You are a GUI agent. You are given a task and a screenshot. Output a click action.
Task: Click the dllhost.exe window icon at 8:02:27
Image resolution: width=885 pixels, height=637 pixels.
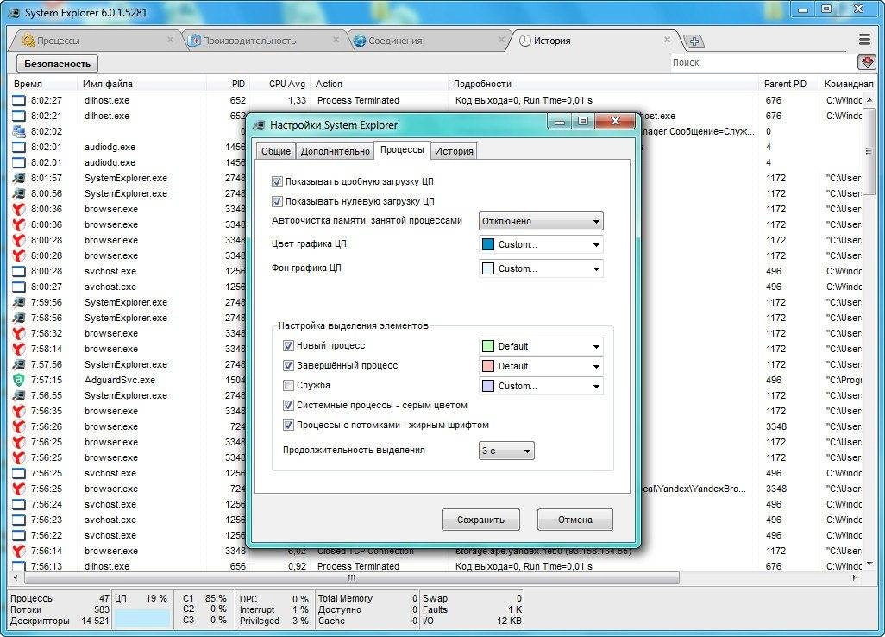(x=19, y=100)
